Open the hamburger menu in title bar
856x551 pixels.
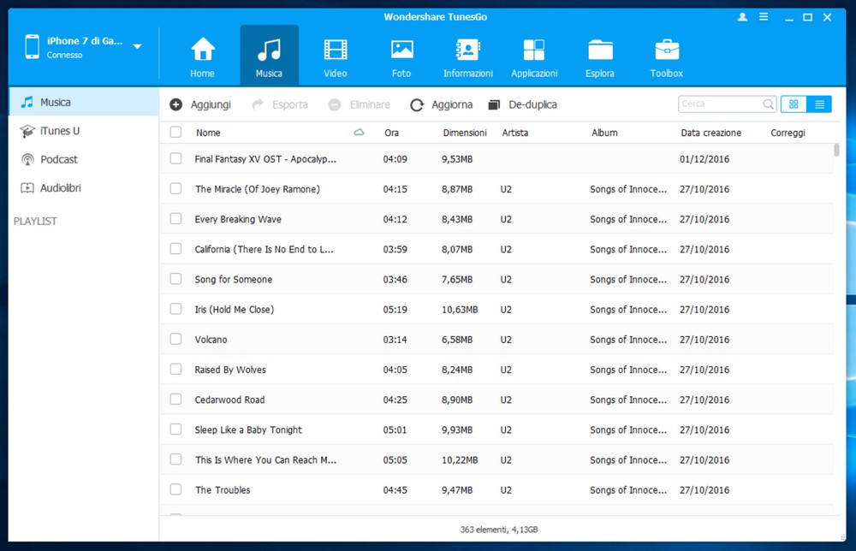click(x=764, y=17)
